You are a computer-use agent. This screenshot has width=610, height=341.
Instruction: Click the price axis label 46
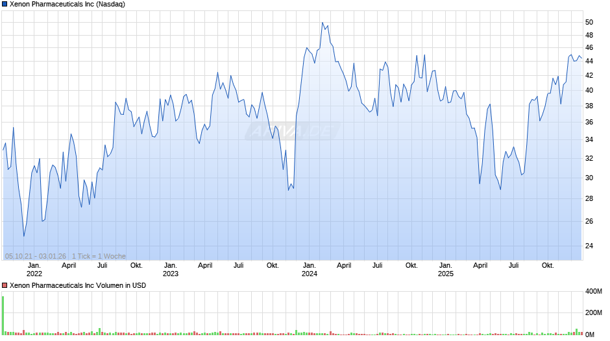589,47
